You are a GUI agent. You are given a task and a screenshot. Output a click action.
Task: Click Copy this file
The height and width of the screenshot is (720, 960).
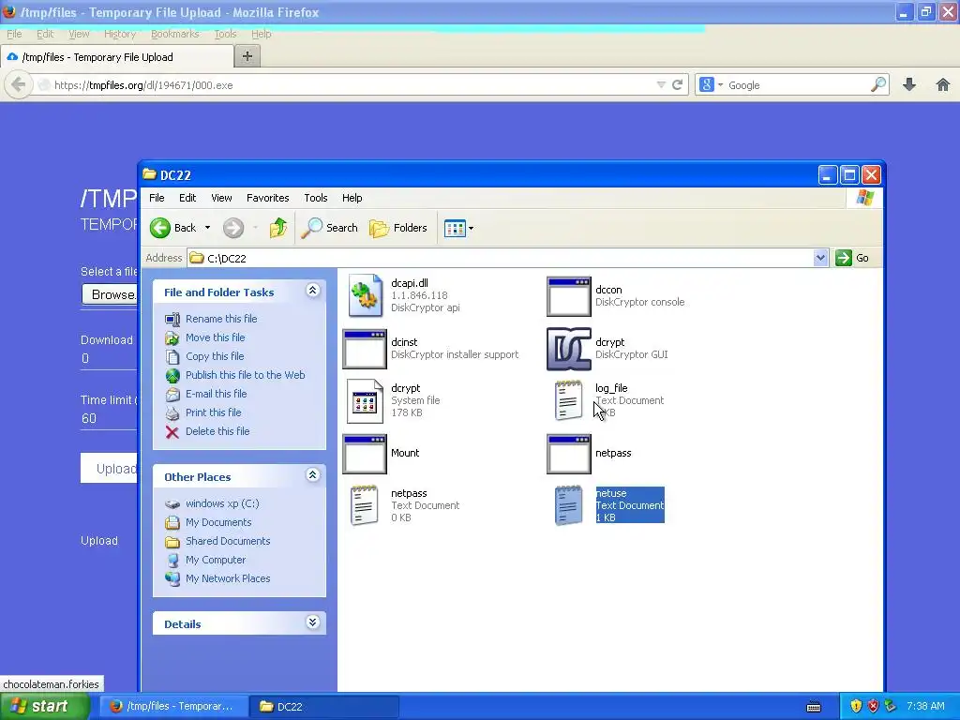(215, 356)
